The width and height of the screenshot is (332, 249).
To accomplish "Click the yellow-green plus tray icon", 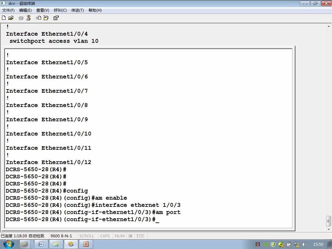I will (x=281, y=244).
